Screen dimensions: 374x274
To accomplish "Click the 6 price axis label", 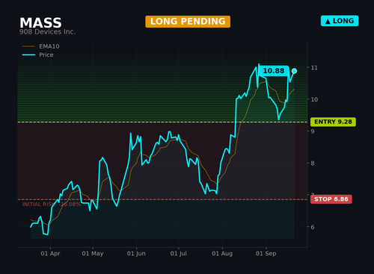I will tap(313, 227).
